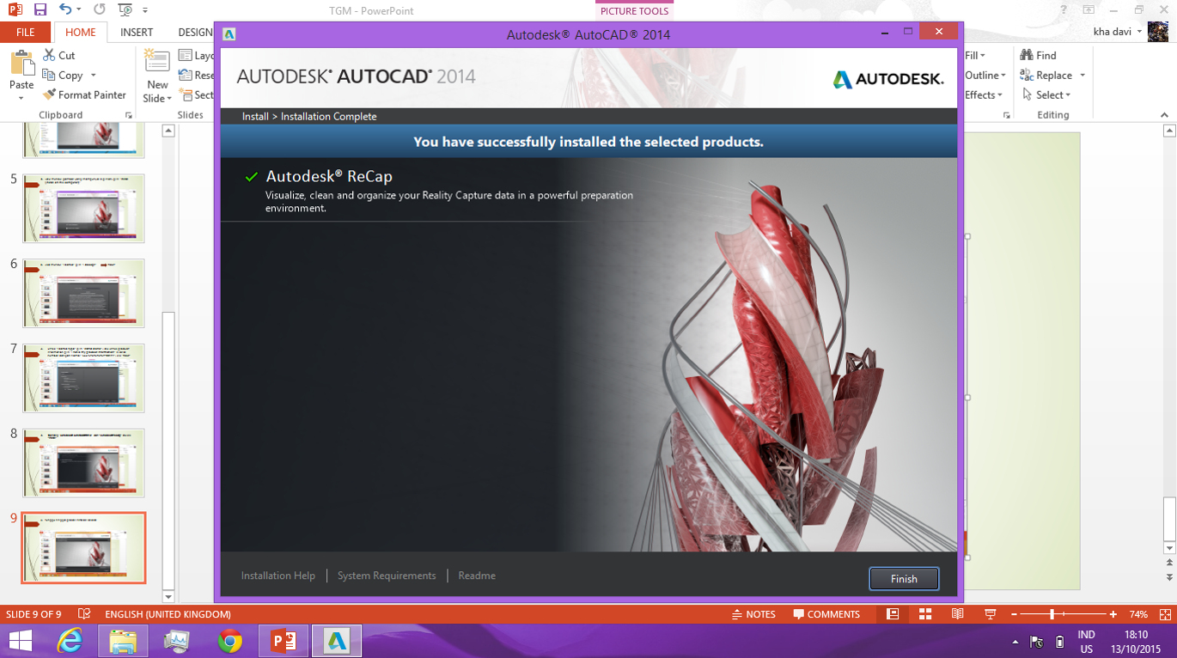The image size is (1177, 658).
Task: Open PowerPoint Help question mark icon
Action: (1063, 10)
